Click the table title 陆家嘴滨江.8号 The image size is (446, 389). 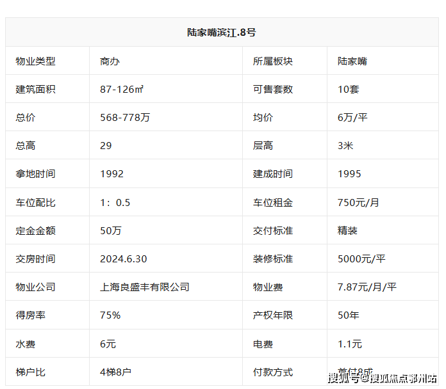tap(222, 33)
